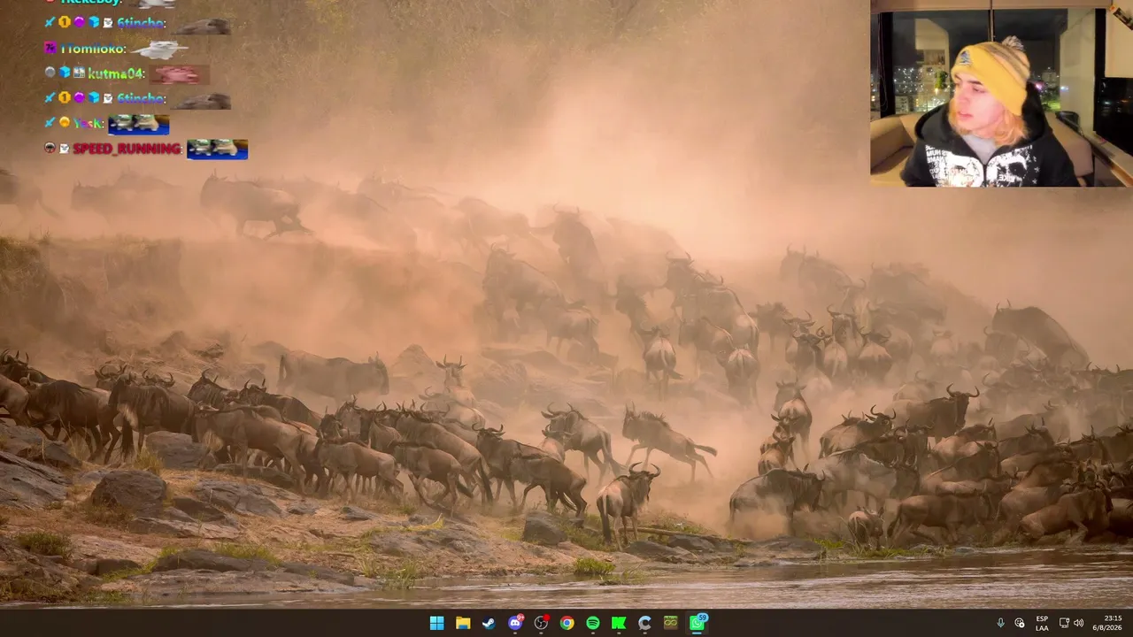Click the red round badge before SPEED_RUNNING
This screenshot has width=1133, height=637.
(50, 148)
